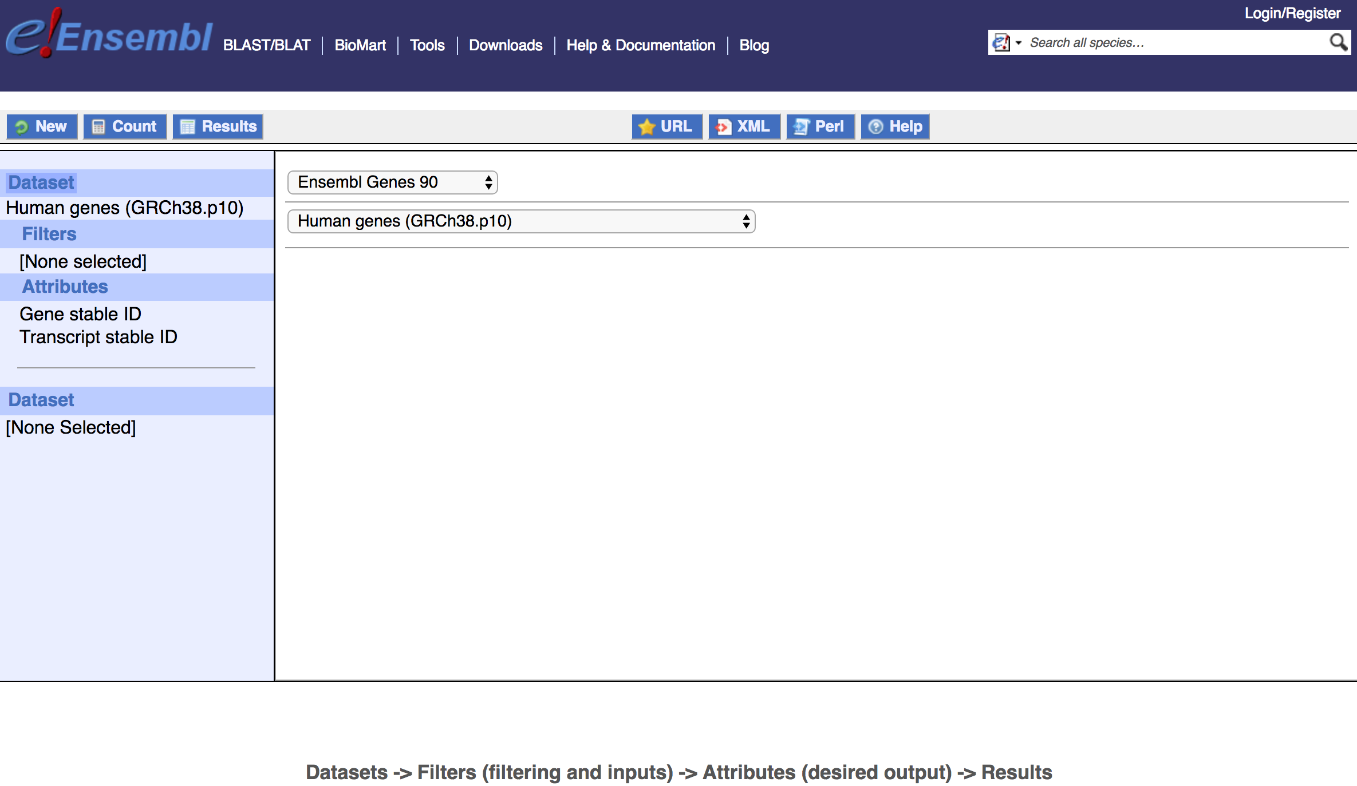Open the Human genes dataset dropdown

[522, 221]
